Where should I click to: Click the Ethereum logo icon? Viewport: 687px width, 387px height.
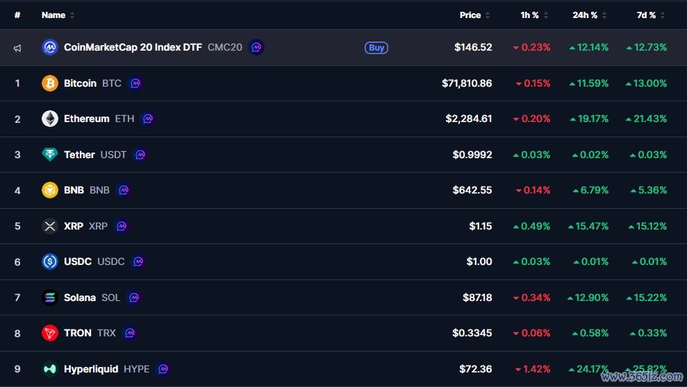(x=50, y=119)
